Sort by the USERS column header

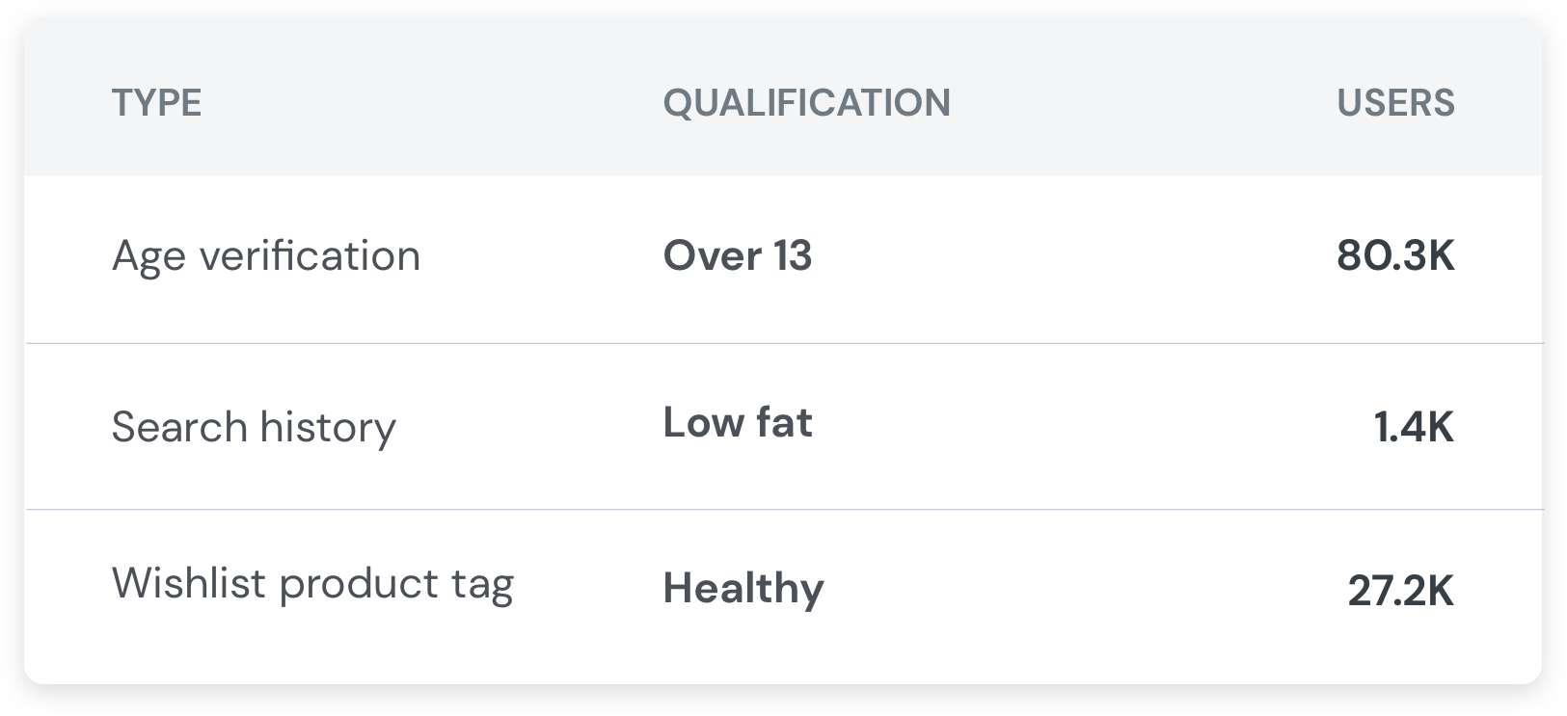click(1395, 102)
